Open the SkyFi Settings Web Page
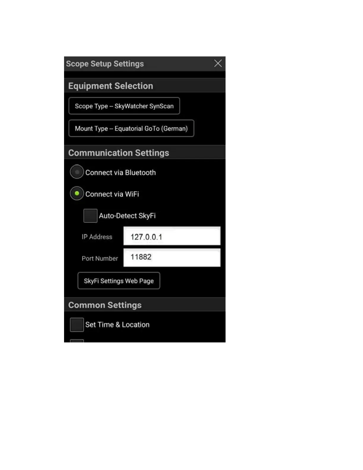The image size is (363, 470). point(119,281)
